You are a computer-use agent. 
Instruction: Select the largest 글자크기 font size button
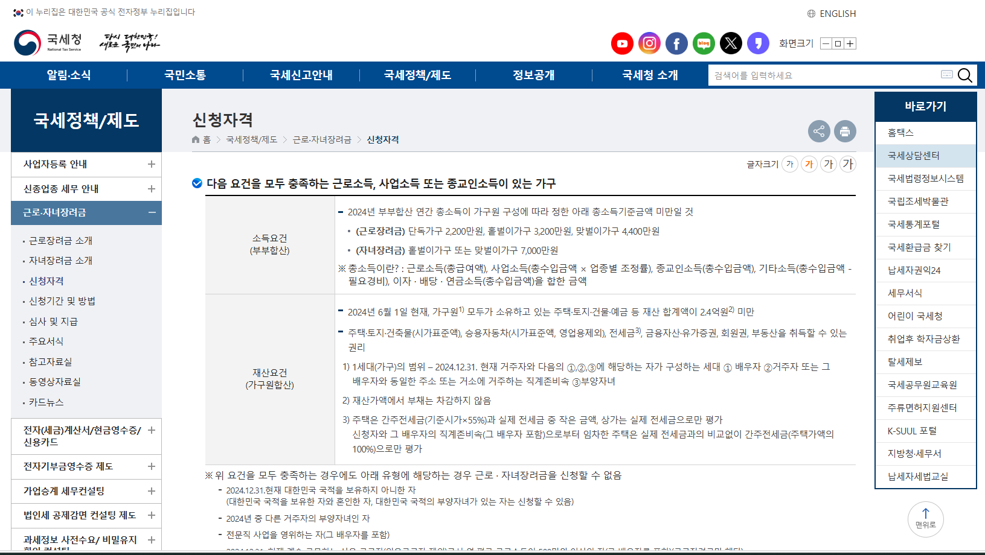coord(847,164)
